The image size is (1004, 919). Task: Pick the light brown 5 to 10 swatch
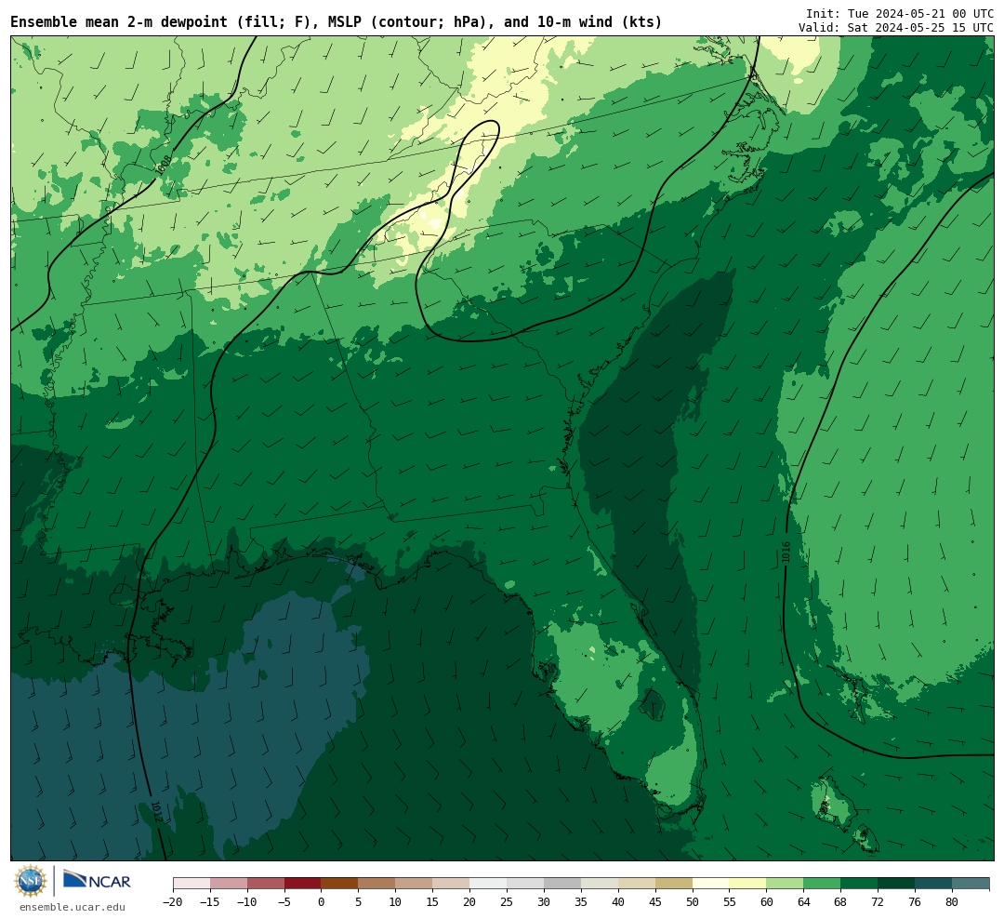click(377, 884)
